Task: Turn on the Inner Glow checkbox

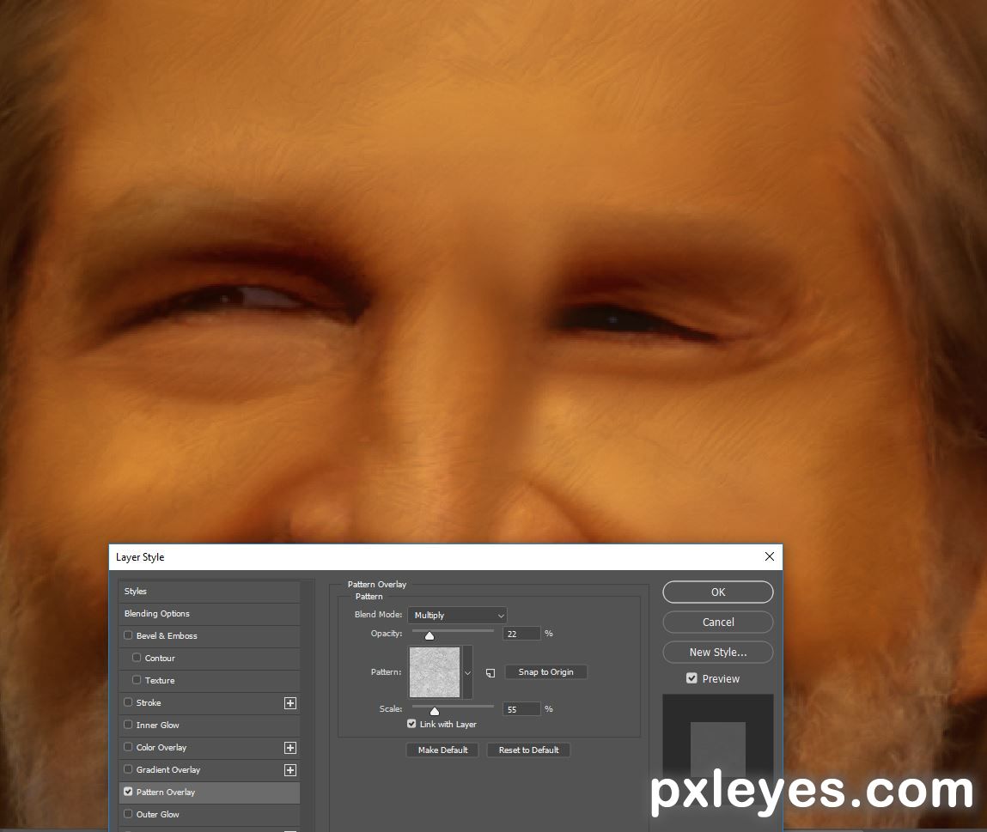Action: coord(128,725)
